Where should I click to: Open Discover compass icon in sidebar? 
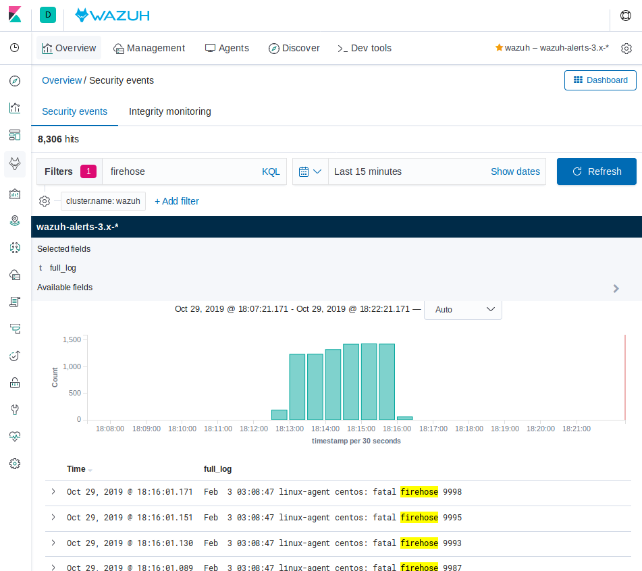[x=15, y=81]
